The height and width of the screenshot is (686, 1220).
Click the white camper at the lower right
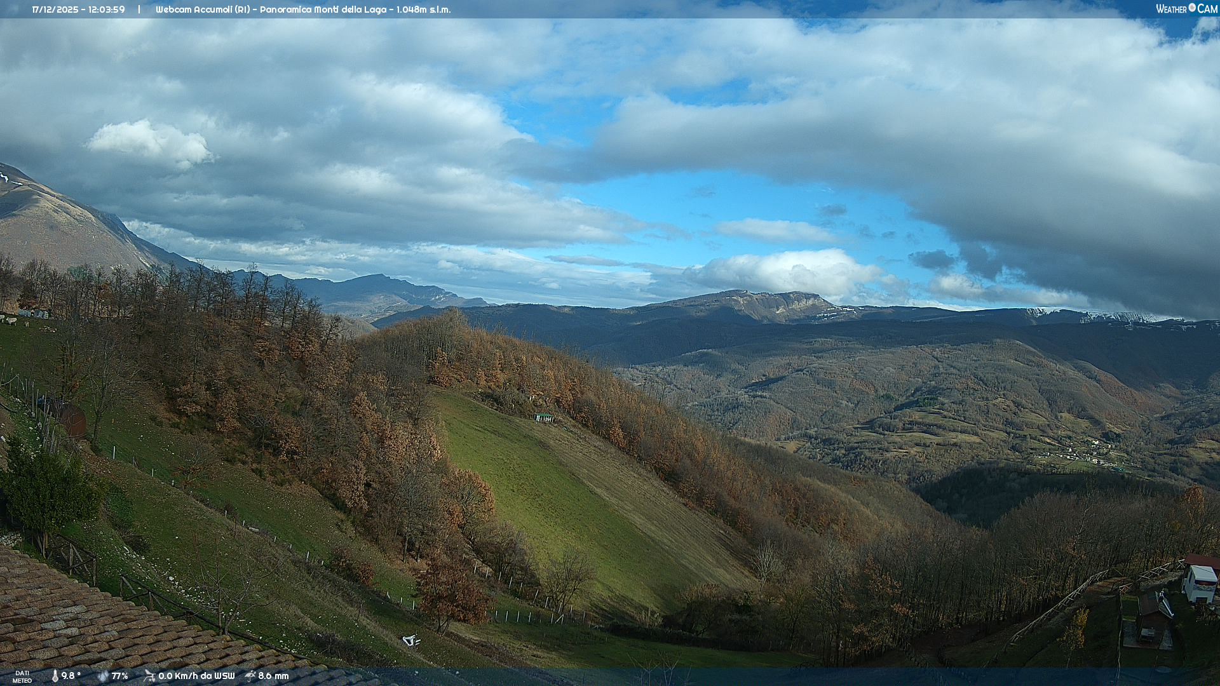[1200, 583]
